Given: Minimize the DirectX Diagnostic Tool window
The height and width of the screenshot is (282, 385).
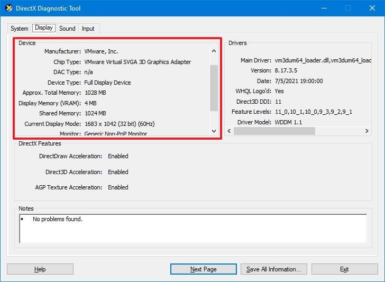Looking at the screenshot, I should pos(324,8).
